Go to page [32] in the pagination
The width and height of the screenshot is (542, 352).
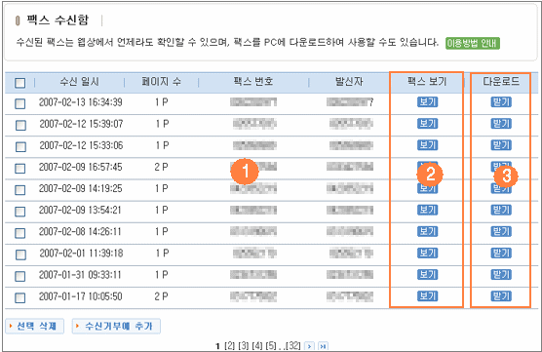[x=293, y=346]
